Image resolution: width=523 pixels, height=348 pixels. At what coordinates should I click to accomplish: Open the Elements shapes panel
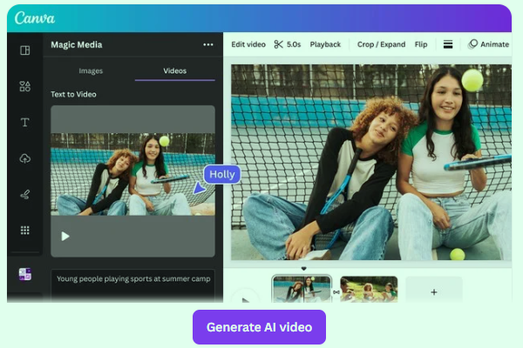pyautogui.click(x=24, y=86)
